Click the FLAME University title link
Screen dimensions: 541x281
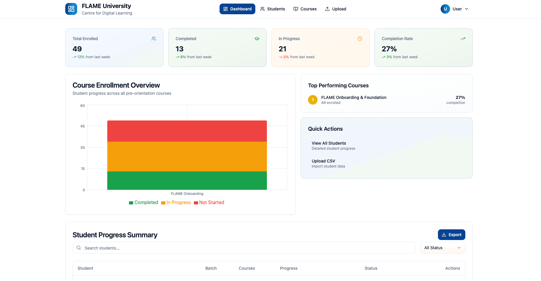pyautogui.click(x=106, y=6)
